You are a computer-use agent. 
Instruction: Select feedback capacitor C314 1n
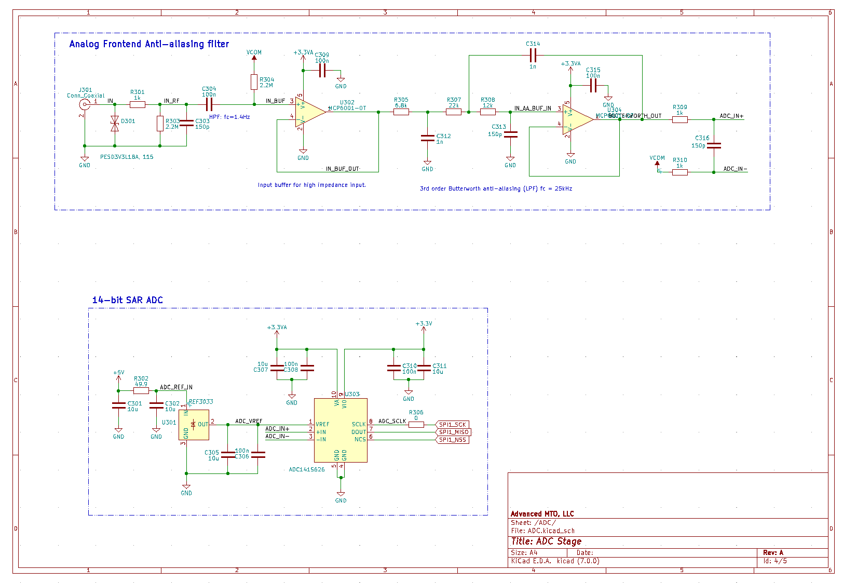pos(533,56)
